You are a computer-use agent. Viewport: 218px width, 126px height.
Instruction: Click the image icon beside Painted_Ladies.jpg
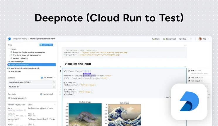click(11, 58)
